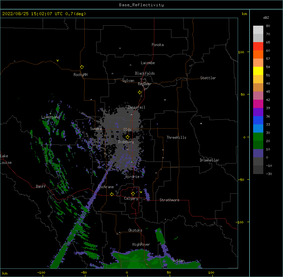Click the yellow diamond marker between Olds and Didsbury
The width and height of the screenshot is (283, 277).
pos(127,137)
